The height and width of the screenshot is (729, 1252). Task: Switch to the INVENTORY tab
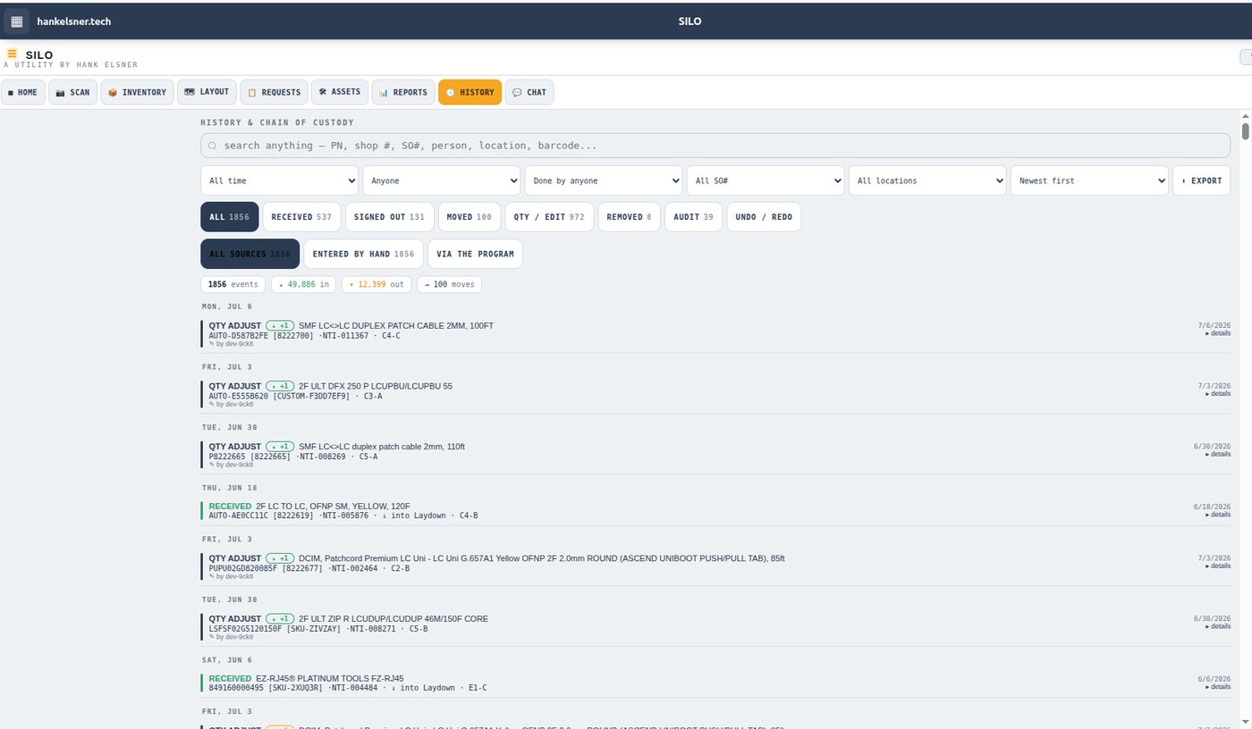tap(138, 92)
